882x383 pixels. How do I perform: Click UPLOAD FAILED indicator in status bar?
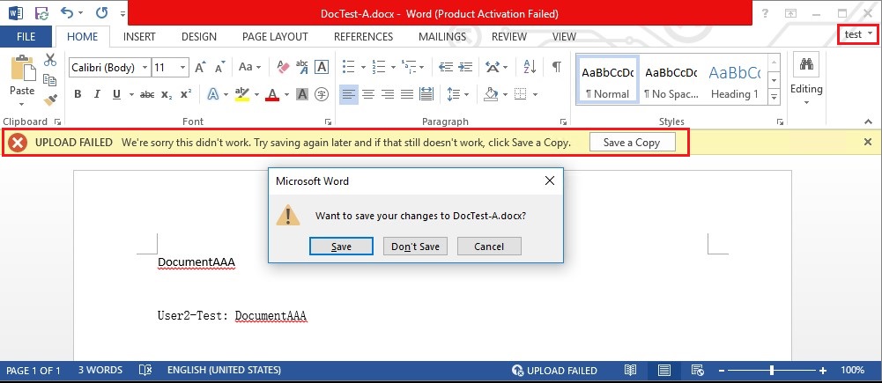coord(554,370)
